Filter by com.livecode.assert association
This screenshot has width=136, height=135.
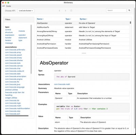click(14, 55)
